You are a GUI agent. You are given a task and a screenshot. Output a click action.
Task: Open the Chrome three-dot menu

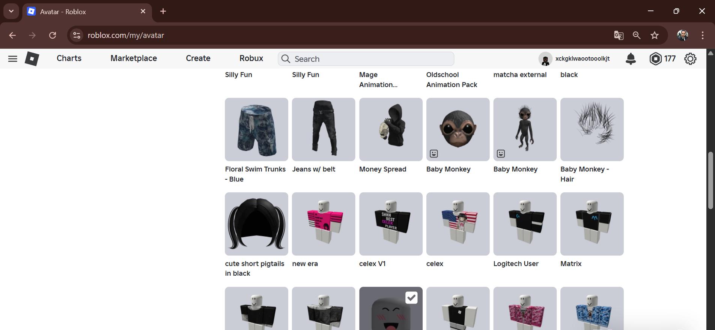[702, 35]
